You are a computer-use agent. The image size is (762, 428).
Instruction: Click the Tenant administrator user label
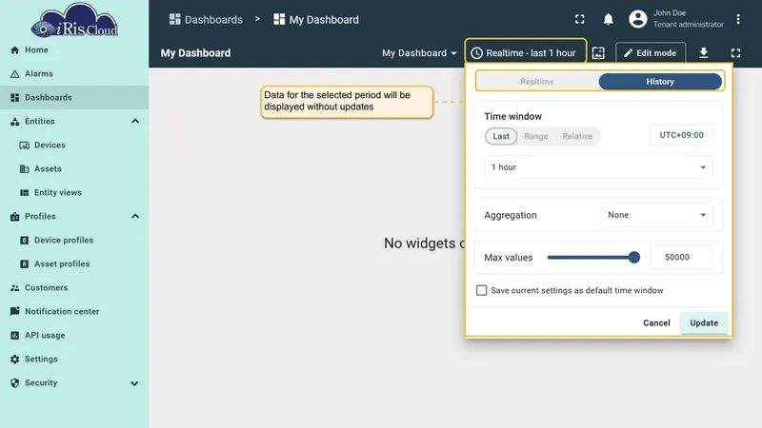(x=688, y=25)
